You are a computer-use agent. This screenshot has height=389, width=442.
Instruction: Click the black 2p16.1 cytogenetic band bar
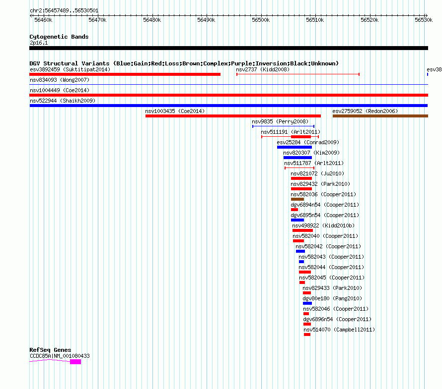tap(228, 48)
